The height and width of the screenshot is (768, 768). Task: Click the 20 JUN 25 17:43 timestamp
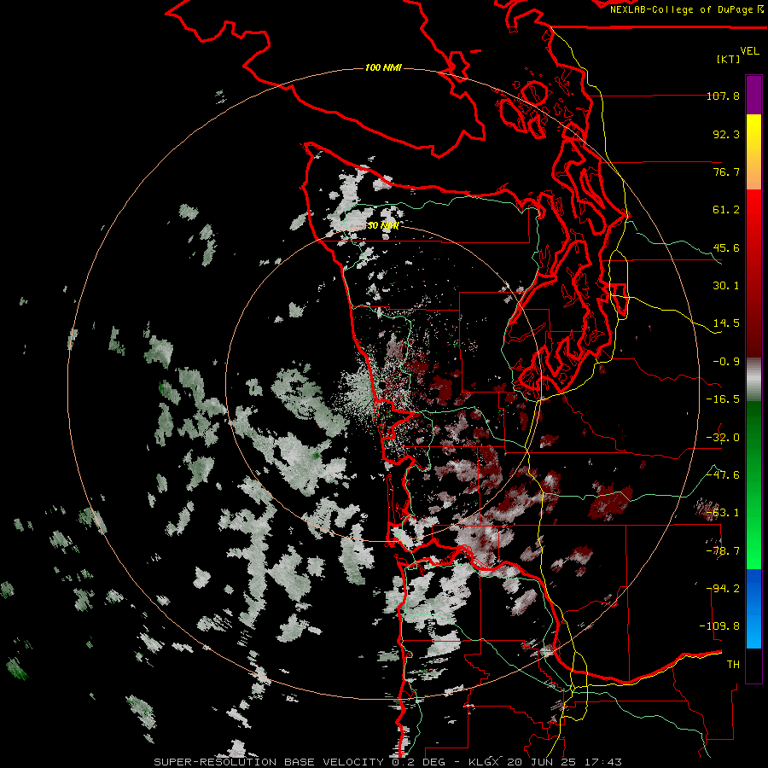coord(564,762)
